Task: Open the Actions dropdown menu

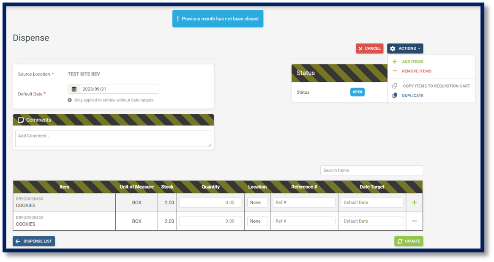Action: point(405,49)
